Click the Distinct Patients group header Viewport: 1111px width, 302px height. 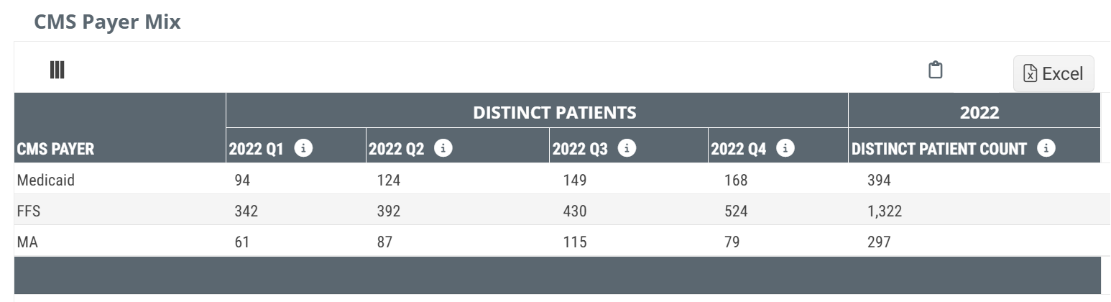coord(554,112)
